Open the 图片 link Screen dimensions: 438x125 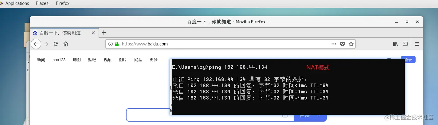(x=123, y=60)
